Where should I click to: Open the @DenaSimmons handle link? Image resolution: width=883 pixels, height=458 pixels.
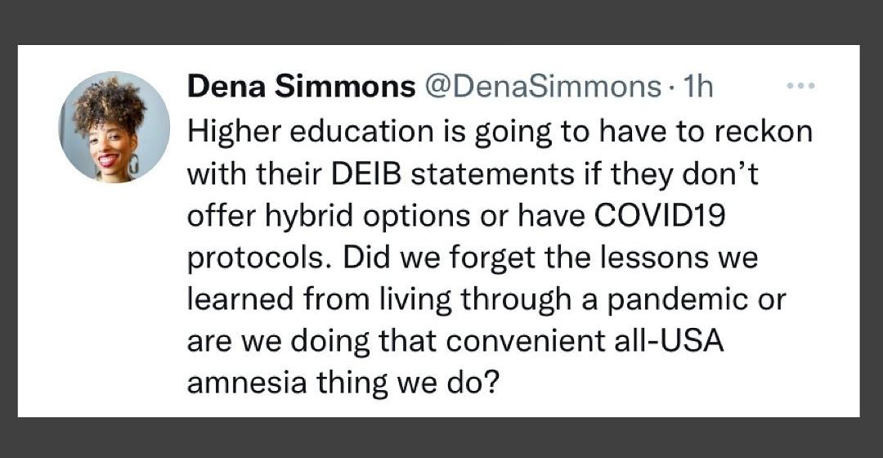click(542, 88)
